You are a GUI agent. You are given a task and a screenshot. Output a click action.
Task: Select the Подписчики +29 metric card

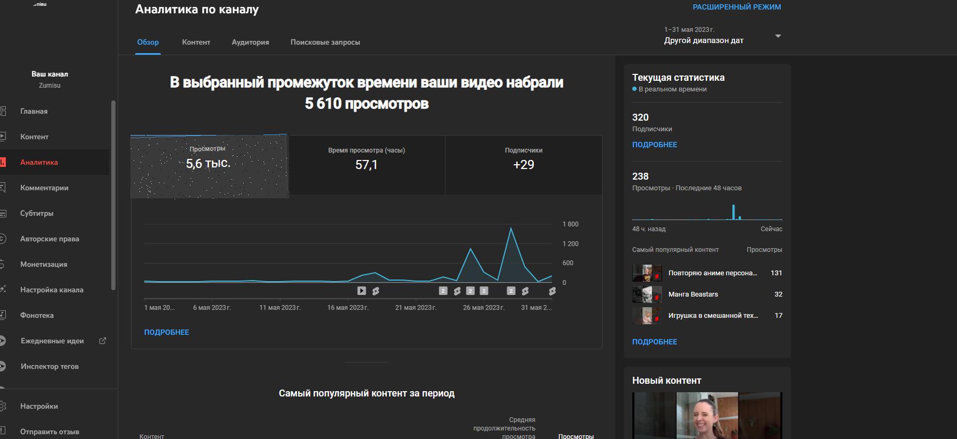[524, 165]
